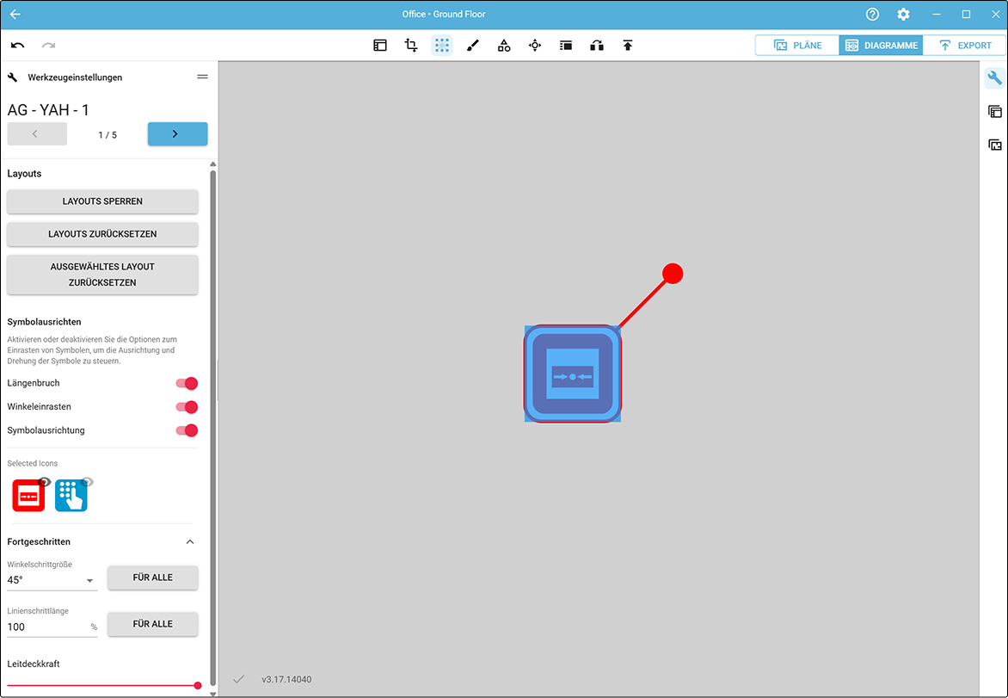Screen dimensions: 1008x698
Task: Open tool settings wrench in right sidebar
Action: (994, 78)
